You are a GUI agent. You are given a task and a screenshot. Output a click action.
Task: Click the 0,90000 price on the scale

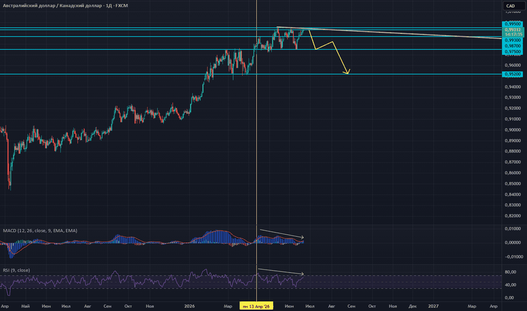(x=512, y=130)
